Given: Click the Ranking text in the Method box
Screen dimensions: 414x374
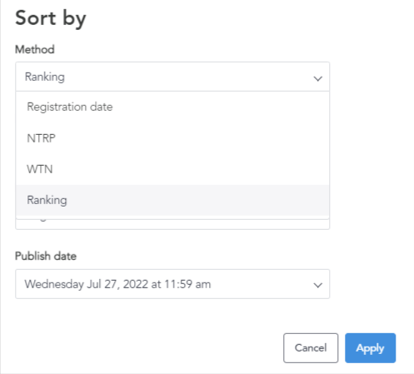Looking at the screenshot, I should 45,77.
